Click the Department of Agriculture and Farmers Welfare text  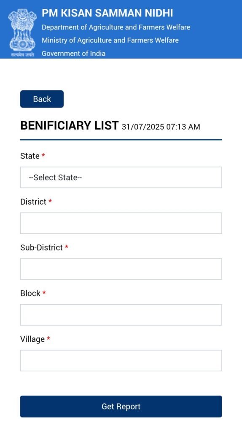point(116,27)
